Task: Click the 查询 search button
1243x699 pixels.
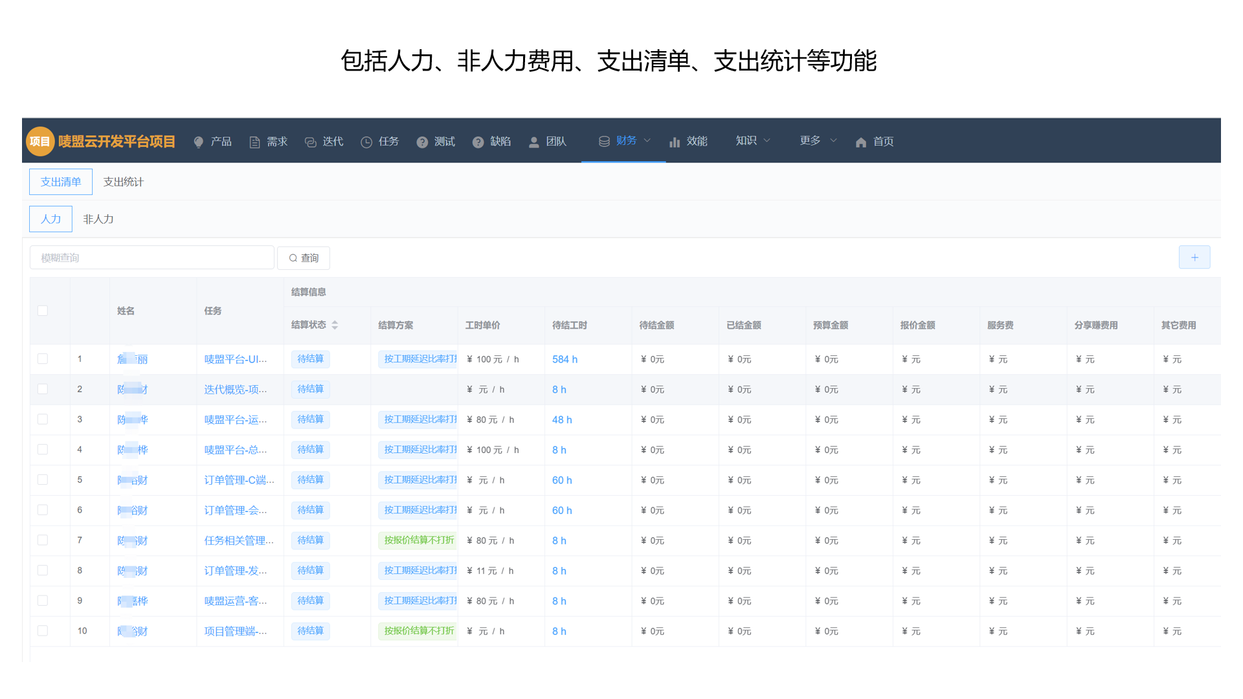Action: 304,258
